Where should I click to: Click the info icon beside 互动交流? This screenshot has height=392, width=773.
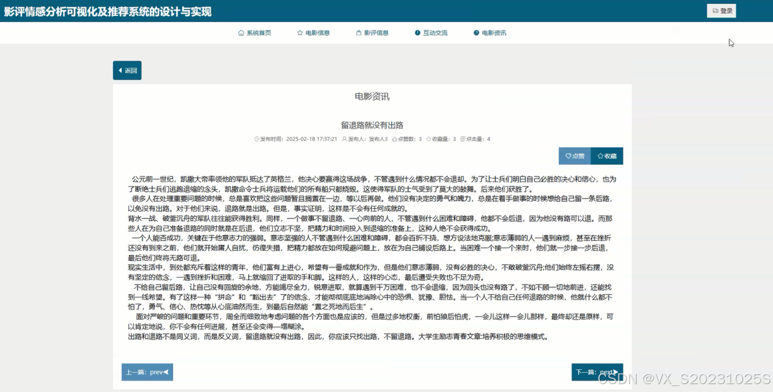[x=418, y=33]
